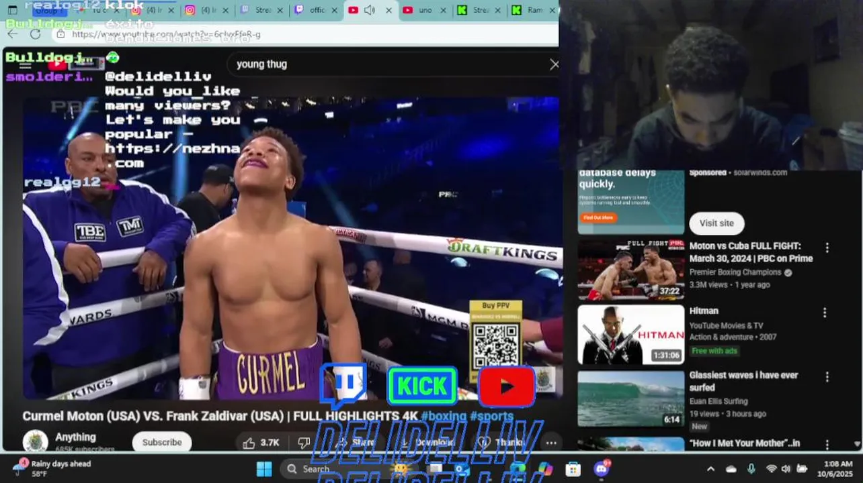Switch to the Kick 'Ram' tab
Screen dimensions: 863x483
point(534,10)
